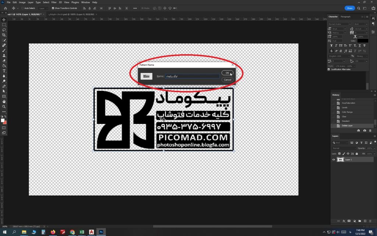The width and height of the screenshot is (377, 236).
Task: Switch to the Character tab
Action: tap(333, 17)
